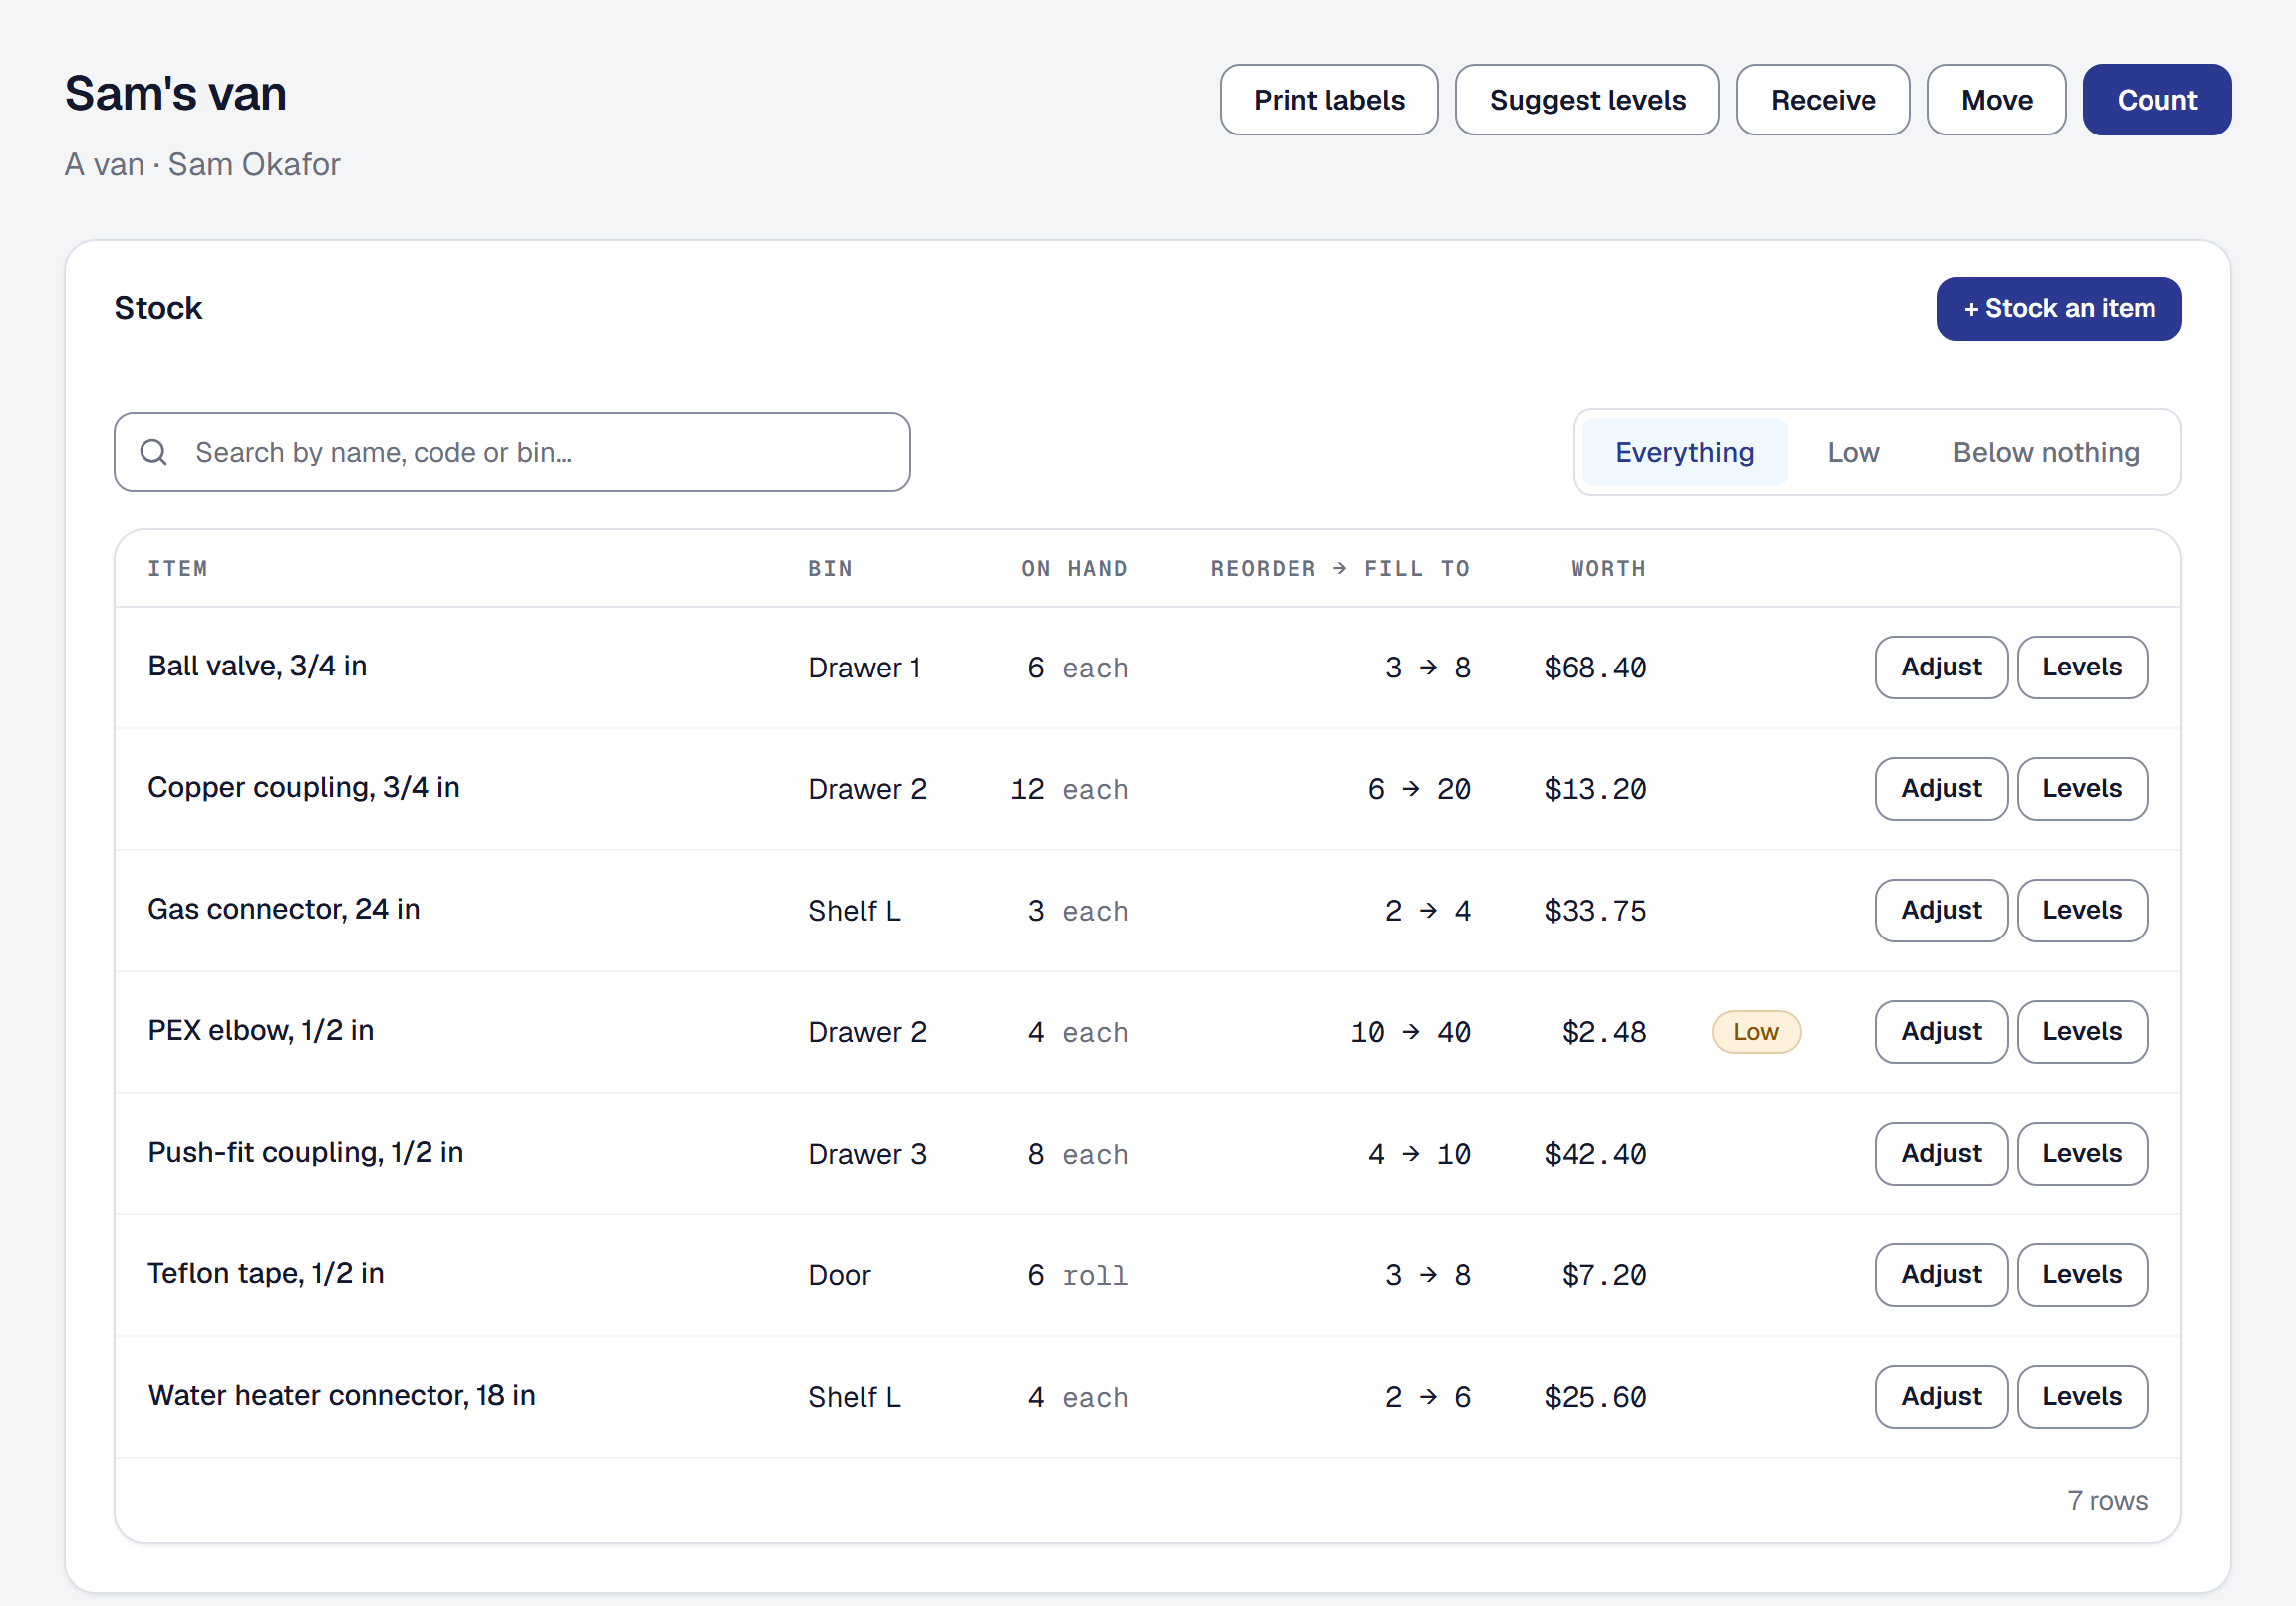Show Below nothing filter

(2045, 452)
